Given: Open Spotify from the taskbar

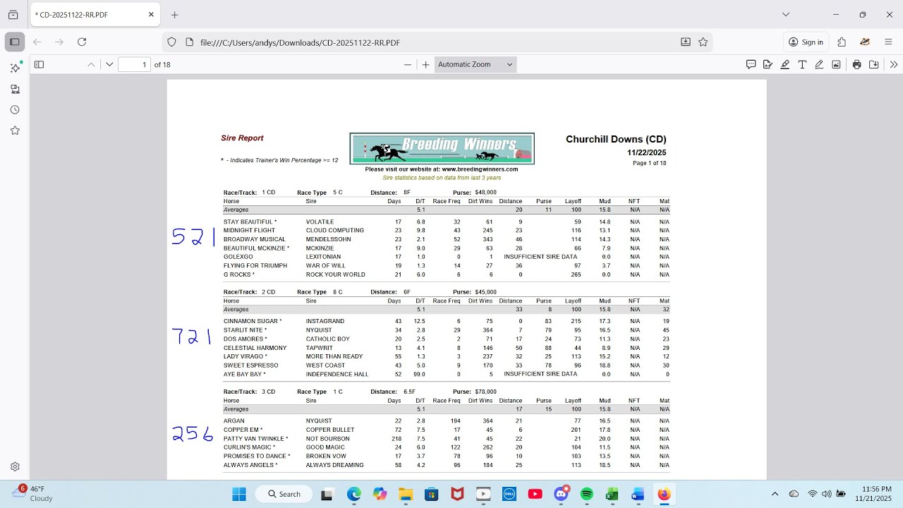Looking at the screenshot, I should [587, 494].
